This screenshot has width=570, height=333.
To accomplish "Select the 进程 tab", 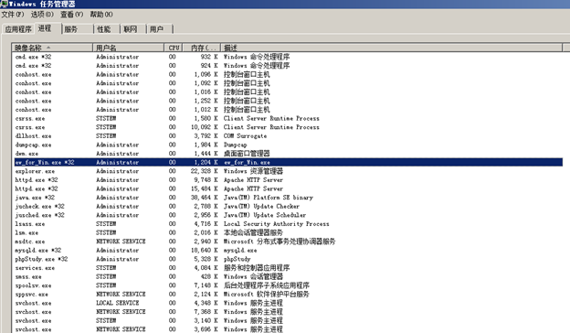I will pyautogui.click(x=45, y=28).
